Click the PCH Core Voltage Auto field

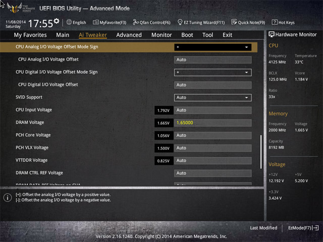click(x=213, y=136)
